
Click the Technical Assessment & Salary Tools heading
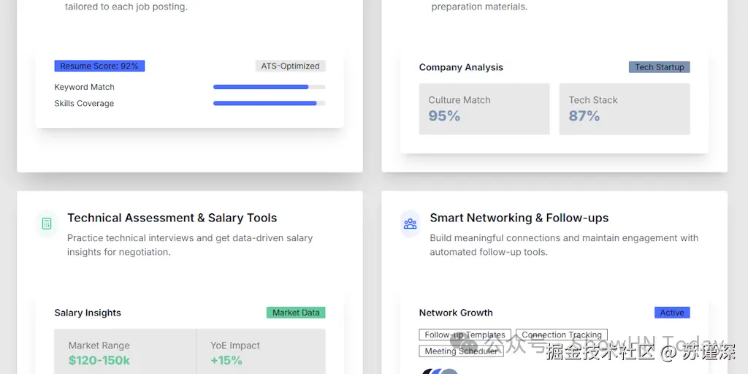click(x=172, y=218)
